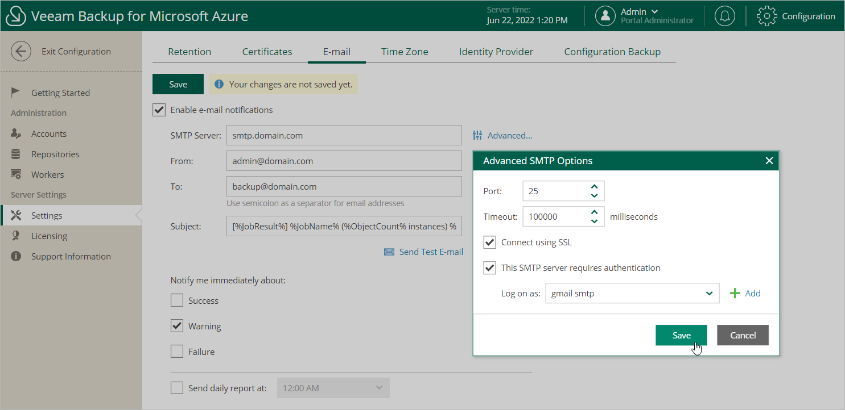The height and width of the screenshot is (410, 845).
Task: Click the Accounts people icon
Action: 16,133
